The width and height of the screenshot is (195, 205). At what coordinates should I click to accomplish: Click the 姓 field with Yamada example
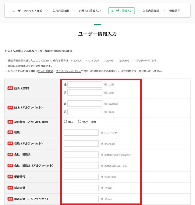[x=85, y=104]
